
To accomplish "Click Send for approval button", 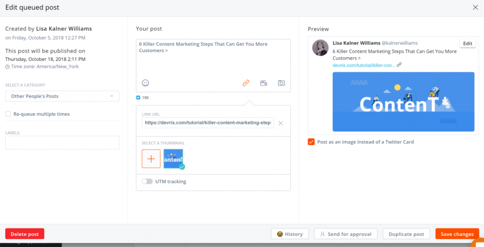I will [346, 234].
